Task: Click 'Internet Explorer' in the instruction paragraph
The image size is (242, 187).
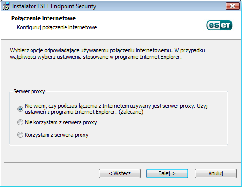Action: (x=161, y=57)
